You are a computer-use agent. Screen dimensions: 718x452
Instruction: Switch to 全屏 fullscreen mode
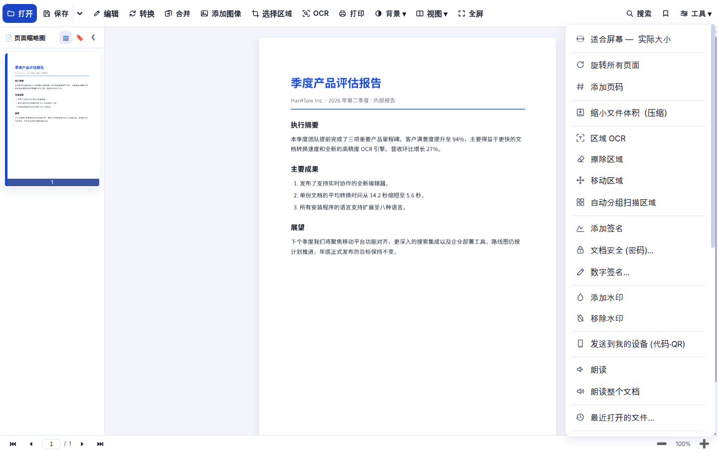[471, 13]
